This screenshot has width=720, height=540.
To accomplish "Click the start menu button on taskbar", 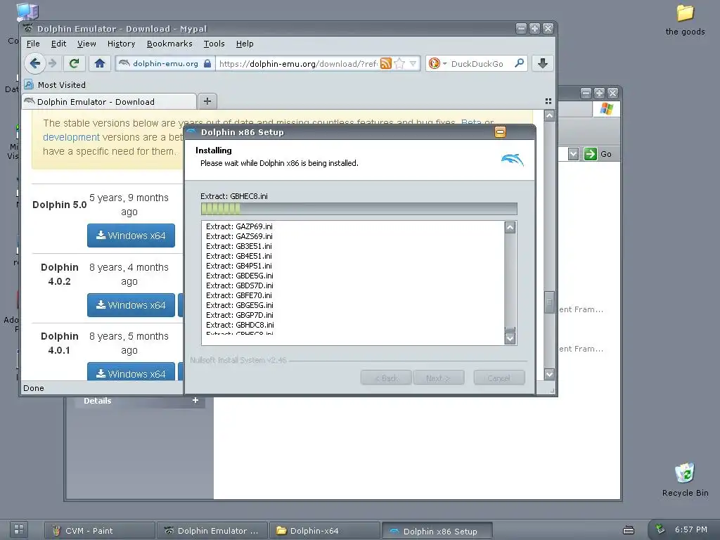I will click(19, 529).
